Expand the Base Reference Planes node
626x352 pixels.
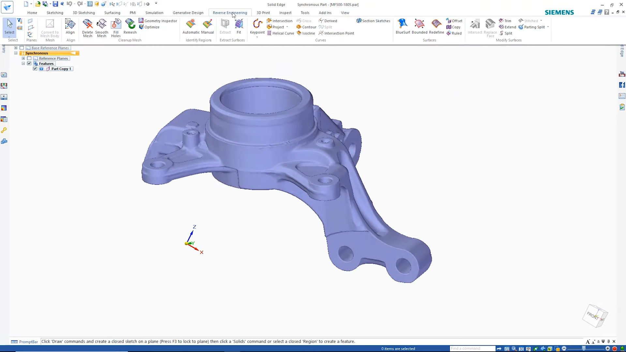click(x=16, y=48)
